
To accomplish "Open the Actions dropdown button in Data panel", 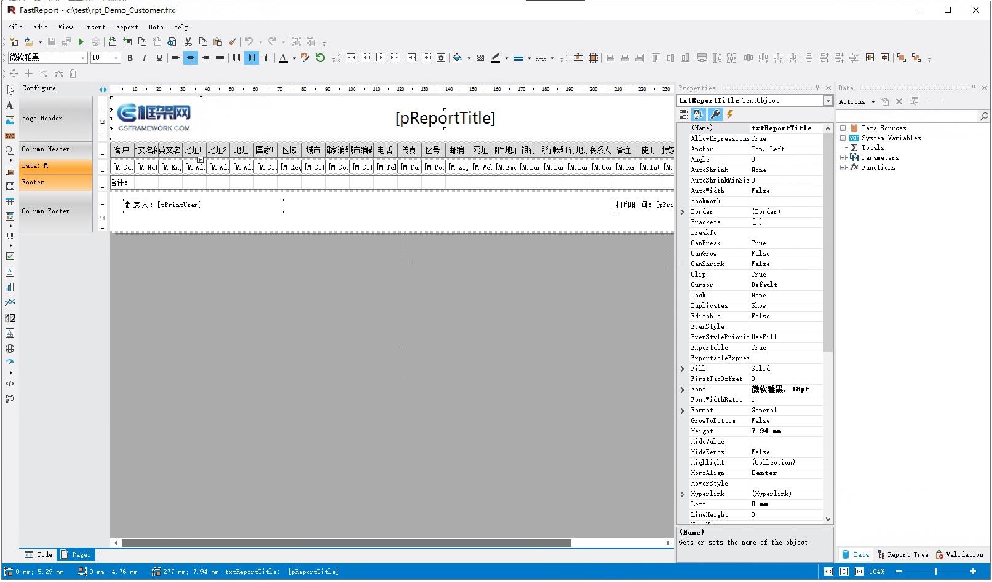I will 856,101.
